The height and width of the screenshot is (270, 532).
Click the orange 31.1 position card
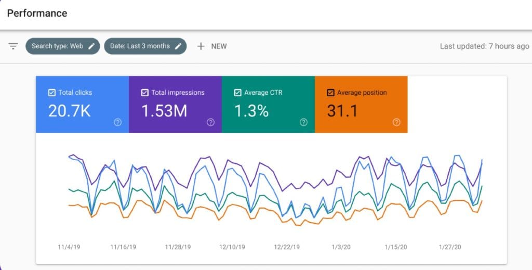click(x=361, y=105)
